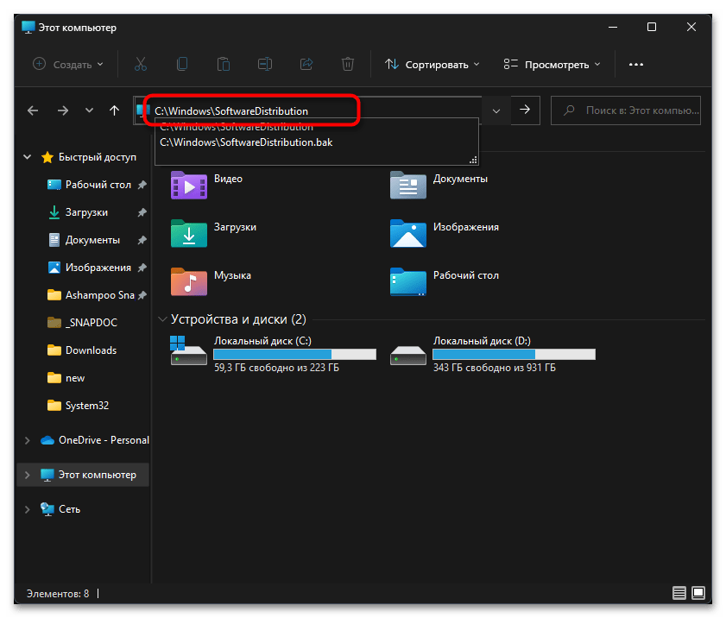Click the Copy icon in toolbar
The width and height of the screenshot is (726, 618).
pos(182,64)
